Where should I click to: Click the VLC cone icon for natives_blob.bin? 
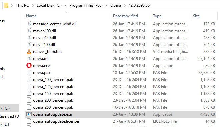point(29,51)
